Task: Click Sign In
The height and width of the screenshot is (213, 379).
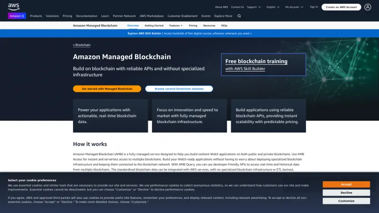Action: 314,7
